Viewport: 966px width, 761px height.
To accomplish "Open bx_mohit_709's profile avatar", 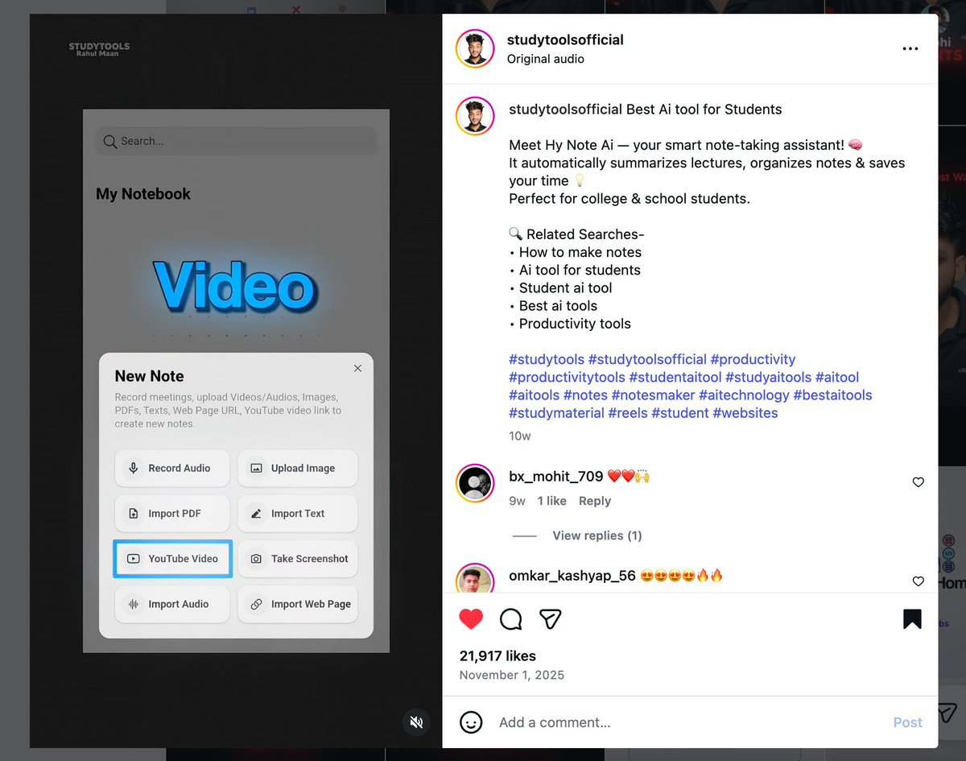I will click(x=475, y=483).
